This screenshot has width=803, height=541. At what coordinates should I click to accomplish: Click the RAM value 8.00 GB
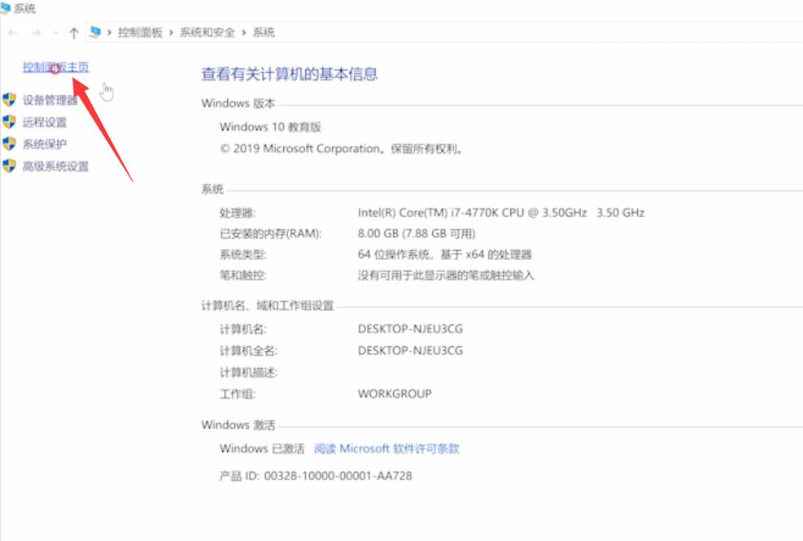(x=417, y=234)
